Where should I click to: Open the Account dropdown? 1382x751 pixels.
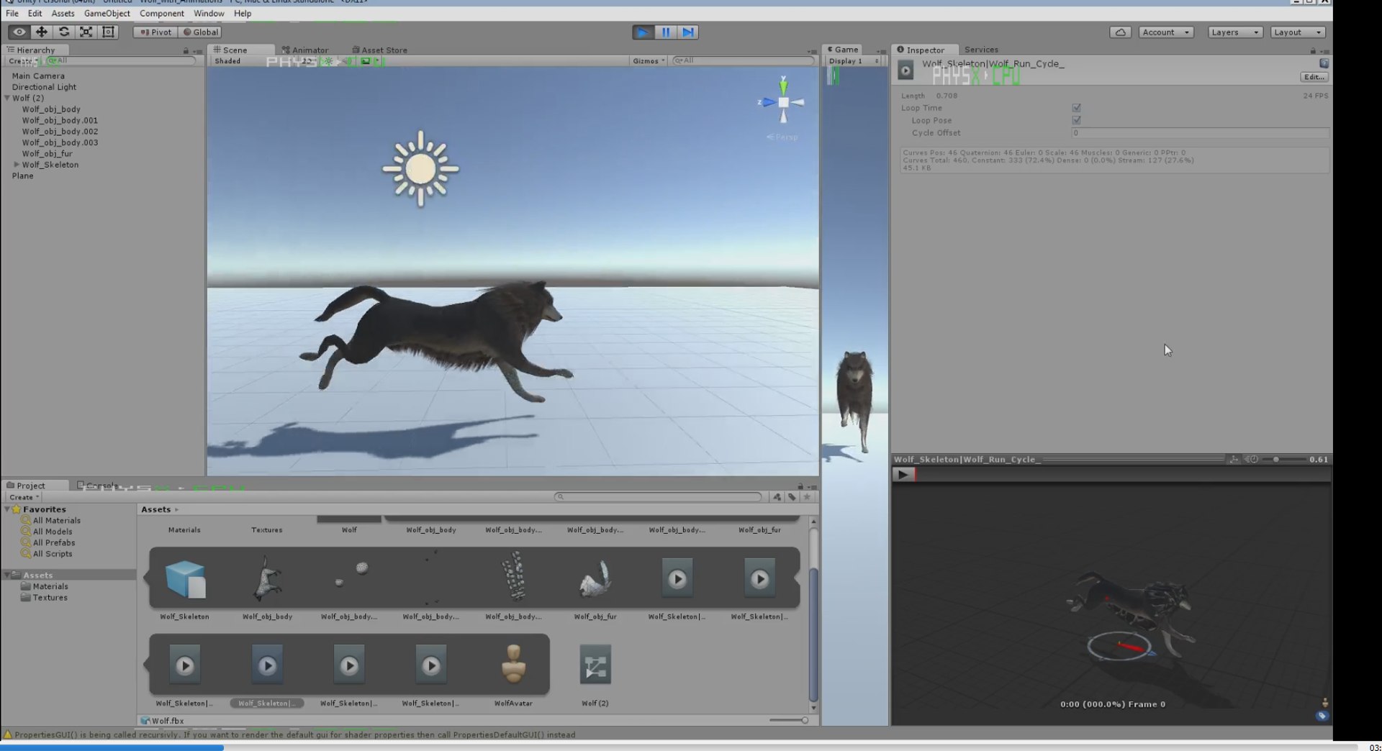point(1165,32)
